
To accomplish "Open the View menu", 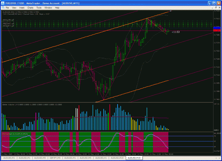I will click(x=14, y=8).
